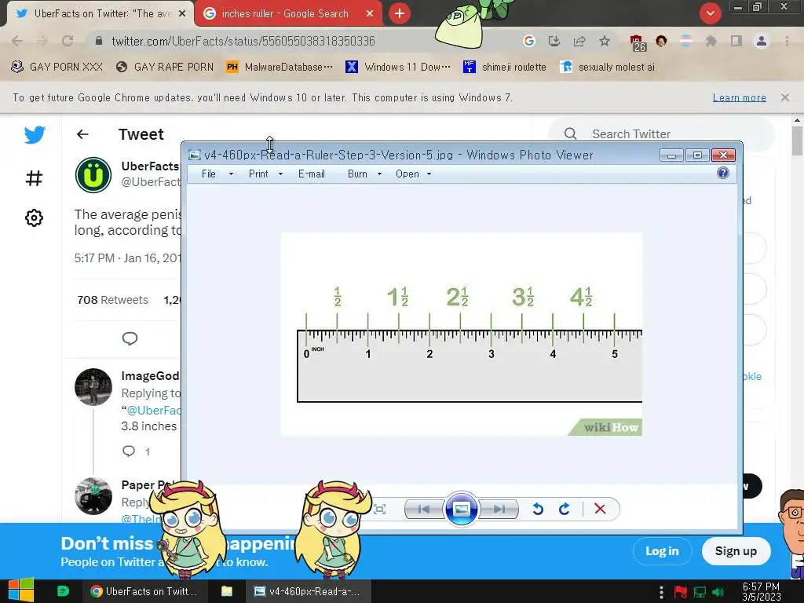Expand the Chrome tab search dropdown

pyautogui.click(x=710, y=13)
